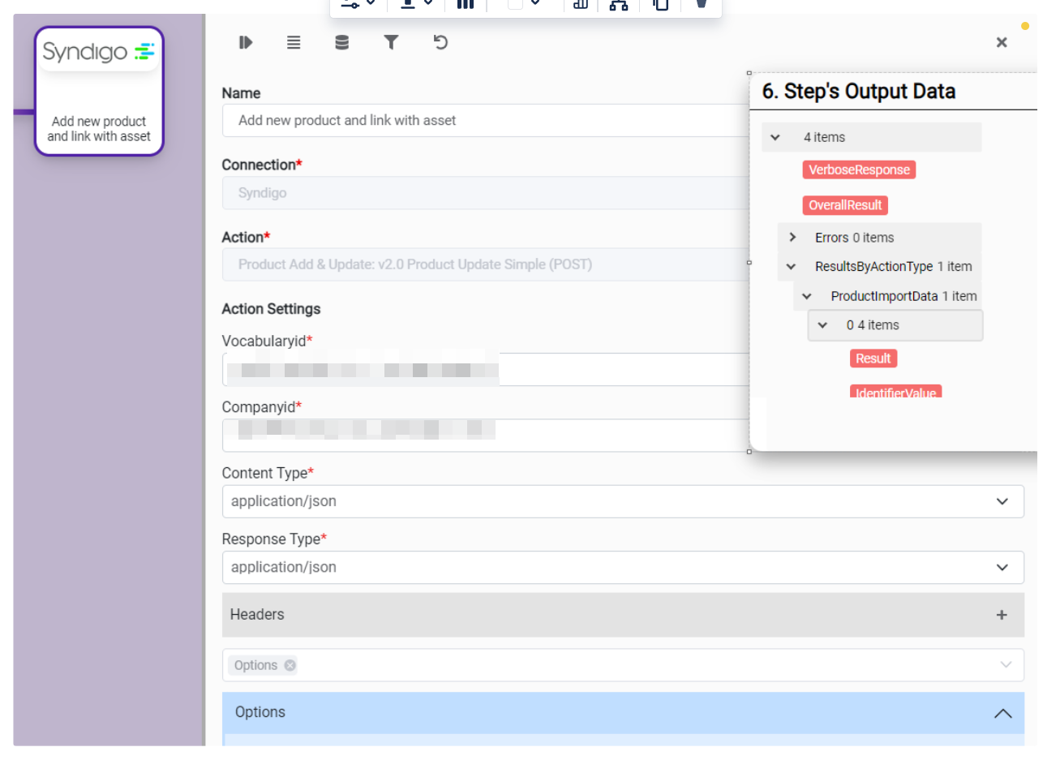This screenshot has height=760, width=1060.
Task: Click the Name input field
Action: (487, 120)
